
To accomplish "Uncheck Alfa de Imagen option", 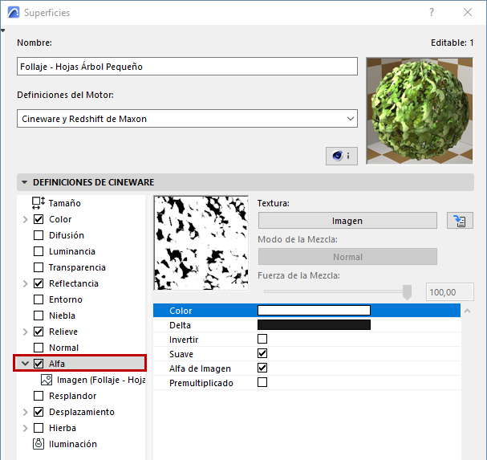I will point(262,368).
